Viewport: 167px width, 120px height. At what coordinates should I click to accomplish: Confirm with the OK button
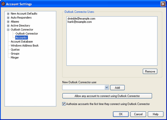(121, 114)
